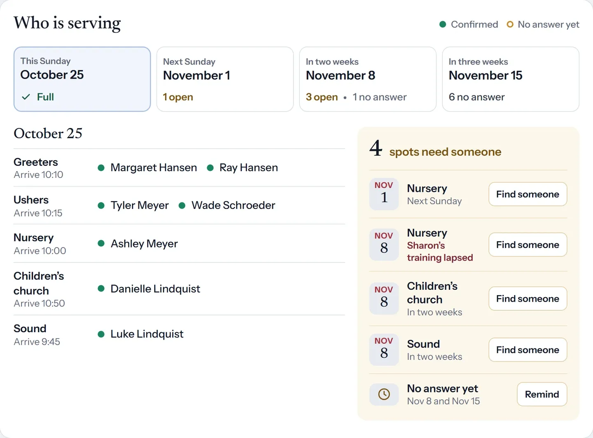Select usher Wade Schroeder

click(x=233, y=205)
